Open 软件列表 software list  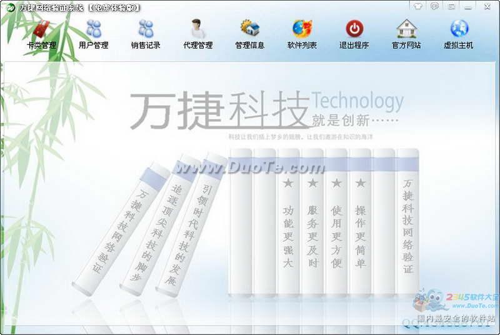(302, 34)
